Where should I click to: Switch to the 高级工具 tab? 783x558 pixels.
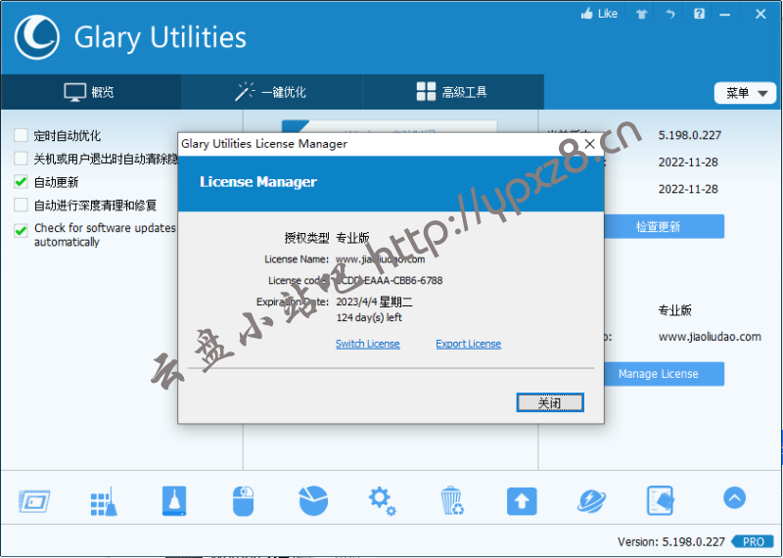coord(452,92)
